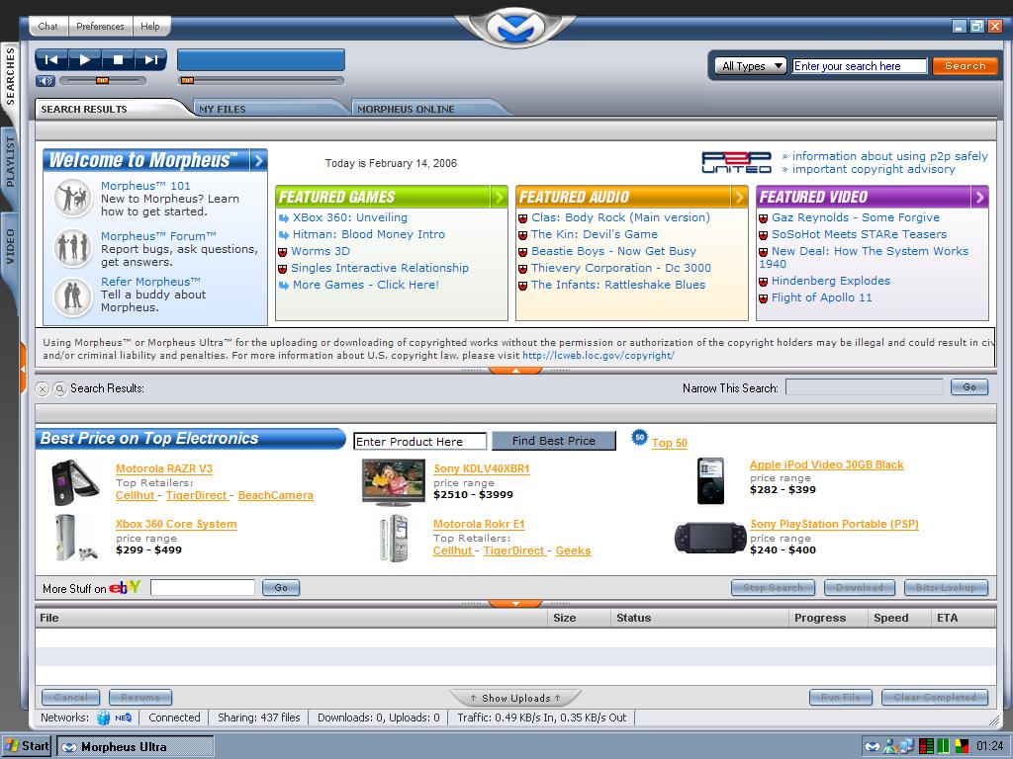
Task: Click the Find Best Price button
Action: [554, 441]
